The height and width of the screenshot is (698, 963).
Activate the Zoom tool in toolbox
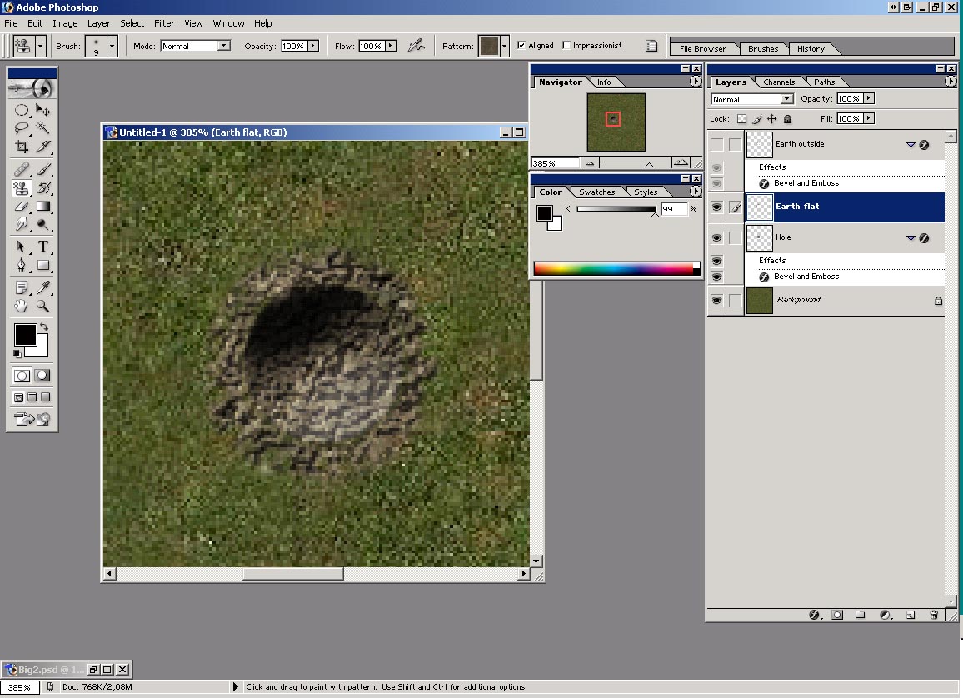tap(43, 306)
